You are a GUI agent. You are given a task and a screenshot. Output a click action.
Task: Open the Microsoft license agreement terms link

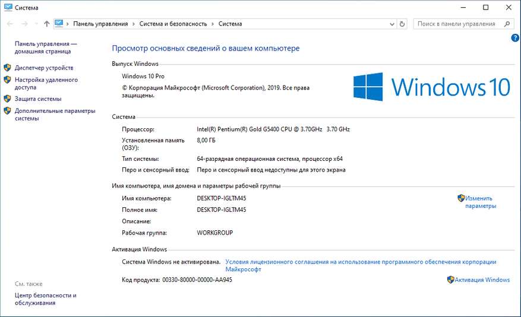click(x=361, y=265)
